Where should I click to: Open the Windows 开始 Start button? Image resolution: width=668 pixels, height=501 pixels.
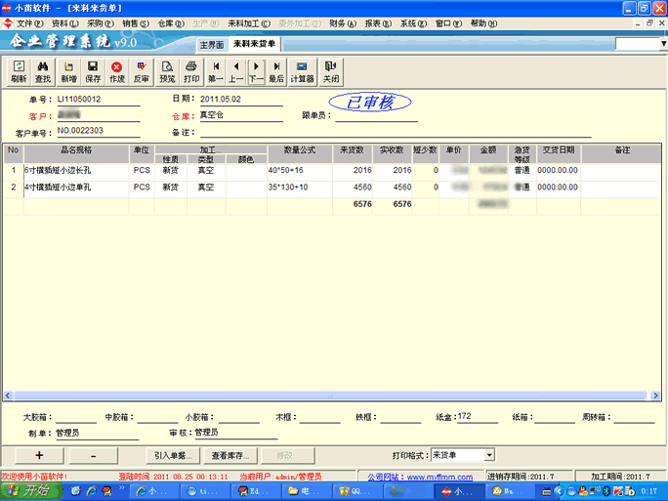click(x=30, y=491)
